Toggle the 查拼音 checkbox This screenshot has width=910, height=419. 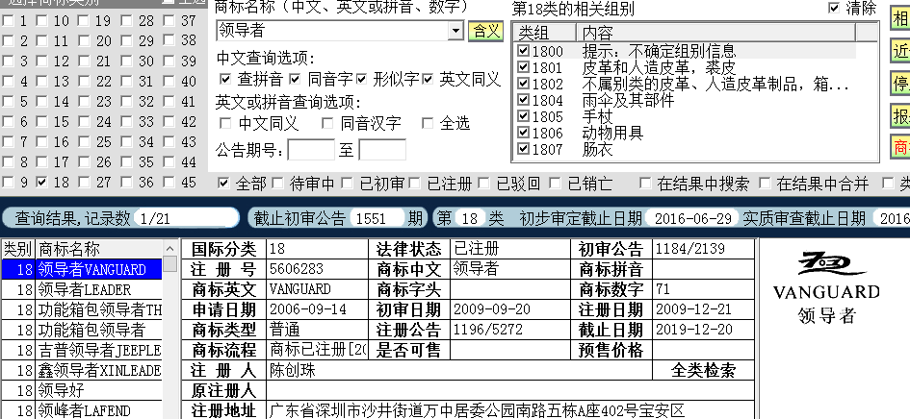225,79
